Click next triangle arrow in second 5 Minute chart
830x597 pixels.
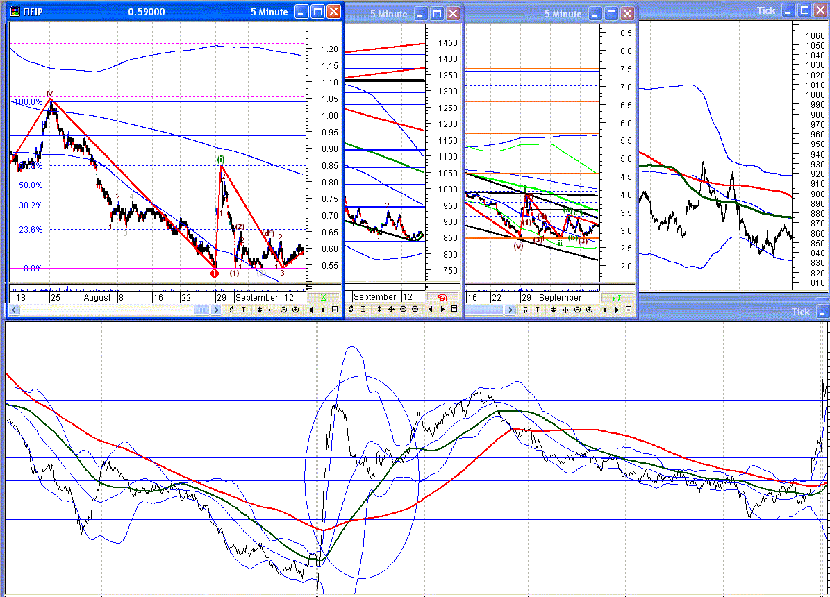click(x=442, y=309)
